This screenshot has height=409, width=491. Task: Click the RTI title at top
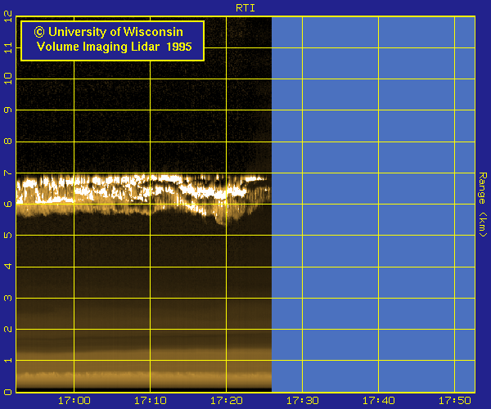(245, 8)
